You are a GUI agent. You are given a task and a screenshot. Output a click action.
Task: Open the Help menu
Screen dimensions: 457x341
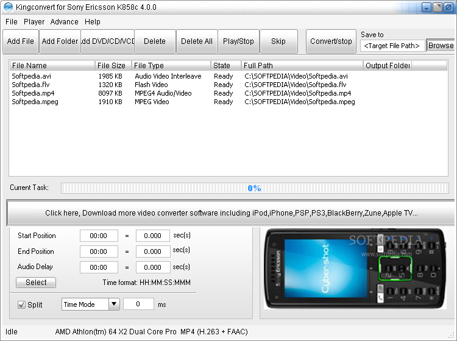tap(93, 22)
